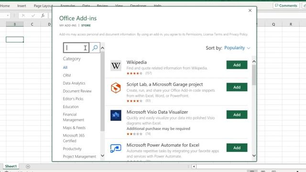Click the horizontal scroll left arrow in Excel
The width and height of the screenshot is (306, 172).
click(x=194, y=166)
